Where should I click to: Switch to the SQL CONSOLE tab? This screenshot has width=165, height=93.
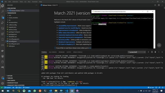pos(53,52)
